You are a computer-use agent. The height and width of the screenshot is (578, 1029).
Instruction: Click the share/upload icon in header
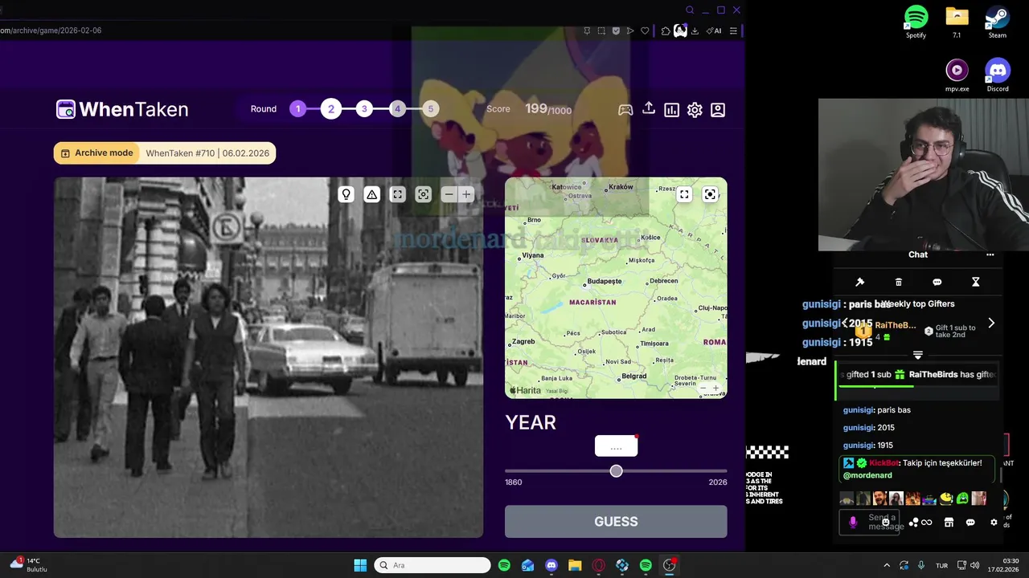[x=649, y=109]
